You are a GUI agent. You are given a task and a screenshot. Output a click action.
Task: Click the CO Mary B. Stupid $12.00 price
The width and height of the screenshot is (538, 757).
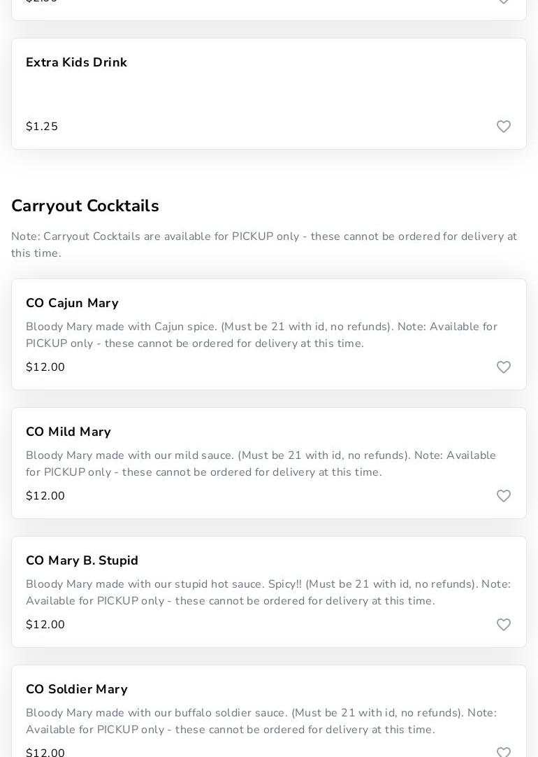[45, 625]
